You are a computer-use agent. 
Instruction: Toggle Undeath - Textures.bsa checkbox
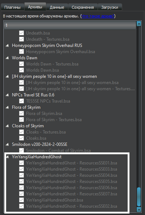(x=21, y=39)
